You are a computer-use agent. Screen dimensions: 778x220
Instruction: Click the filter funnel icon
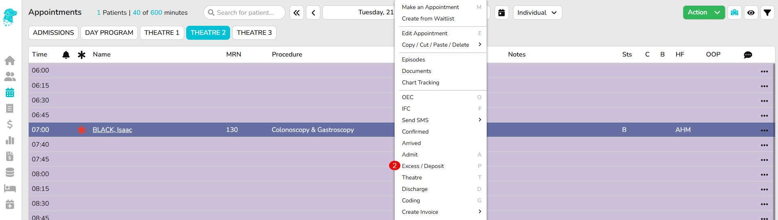[767, 13]
